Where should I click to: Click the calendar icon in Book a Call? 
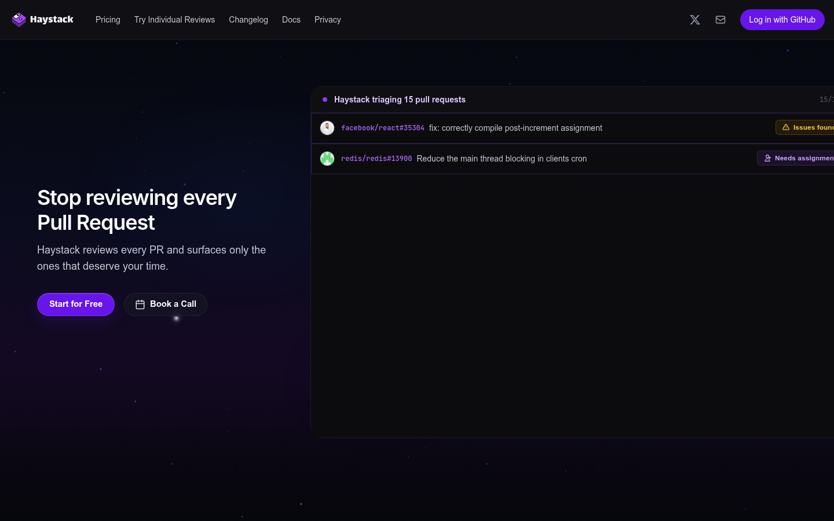(x=140, y=304)
